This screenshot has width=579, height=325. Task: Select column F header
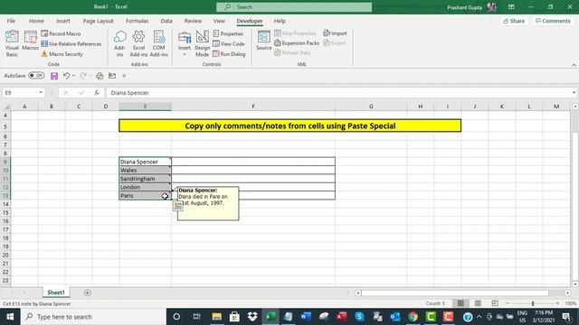coord(253,107)
